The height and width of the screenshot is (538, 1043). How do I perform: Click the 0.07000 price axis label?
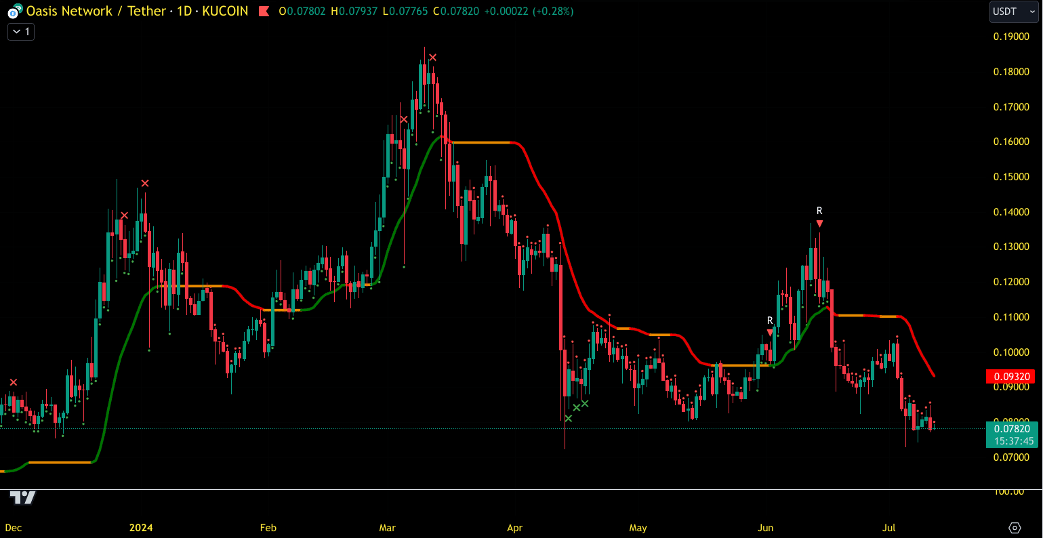point(1011,457)
